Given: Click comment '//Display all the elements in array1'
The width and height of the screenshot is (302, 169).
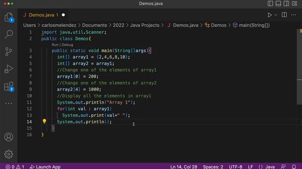Looking at the screenshot, I should click(104, 96).
